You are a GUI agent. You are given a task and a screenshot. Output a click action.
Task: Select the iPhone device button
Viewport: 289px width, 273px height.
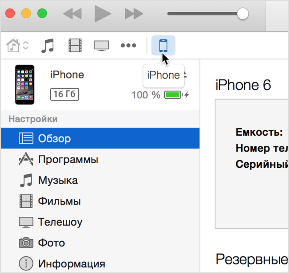point(163,45)
